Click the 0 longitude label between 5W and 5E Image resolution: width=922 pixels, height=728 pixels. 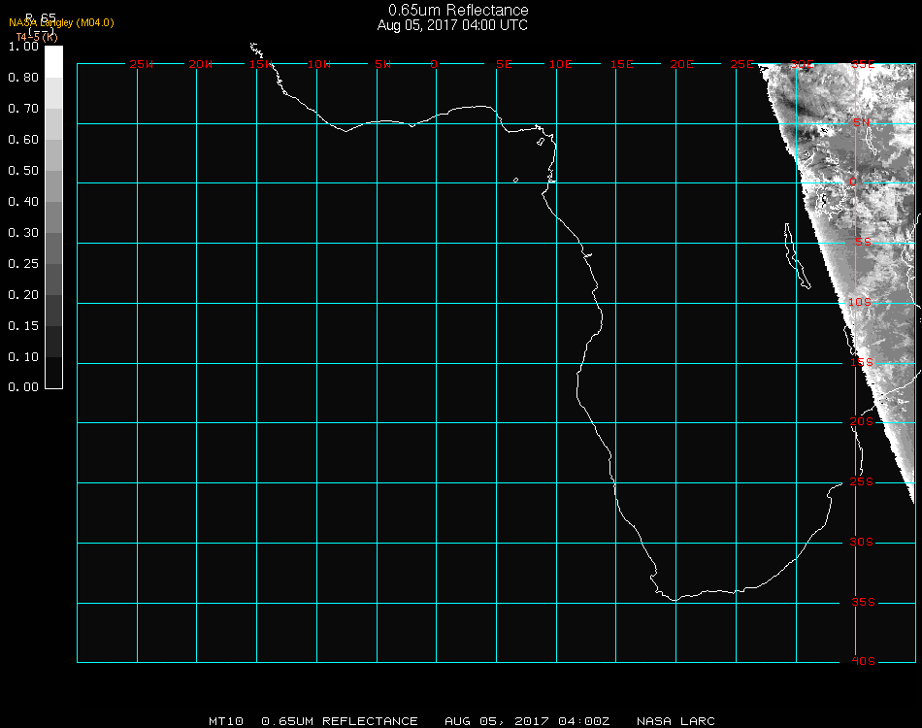point(434,64)
